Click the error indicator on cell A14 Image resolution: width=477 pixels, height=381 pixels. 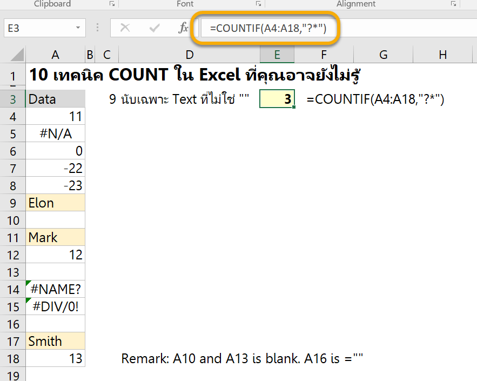pos(29,283)
